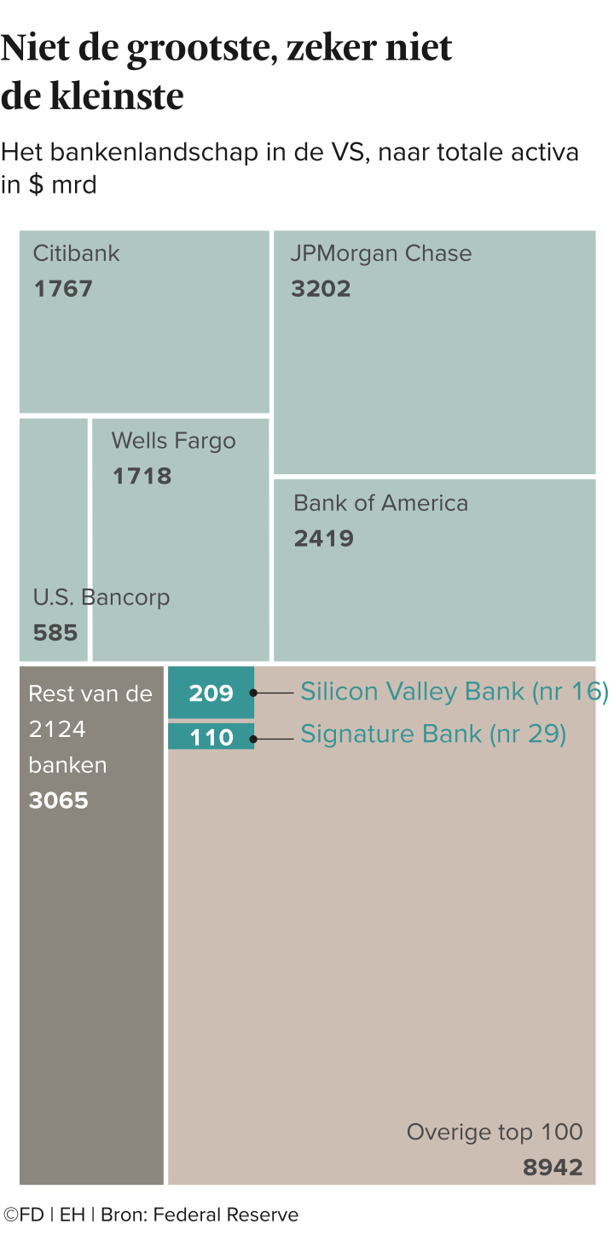
Task: Click the leader dot beside Silicon Valley Bank
Action: (x=254, y=693)
